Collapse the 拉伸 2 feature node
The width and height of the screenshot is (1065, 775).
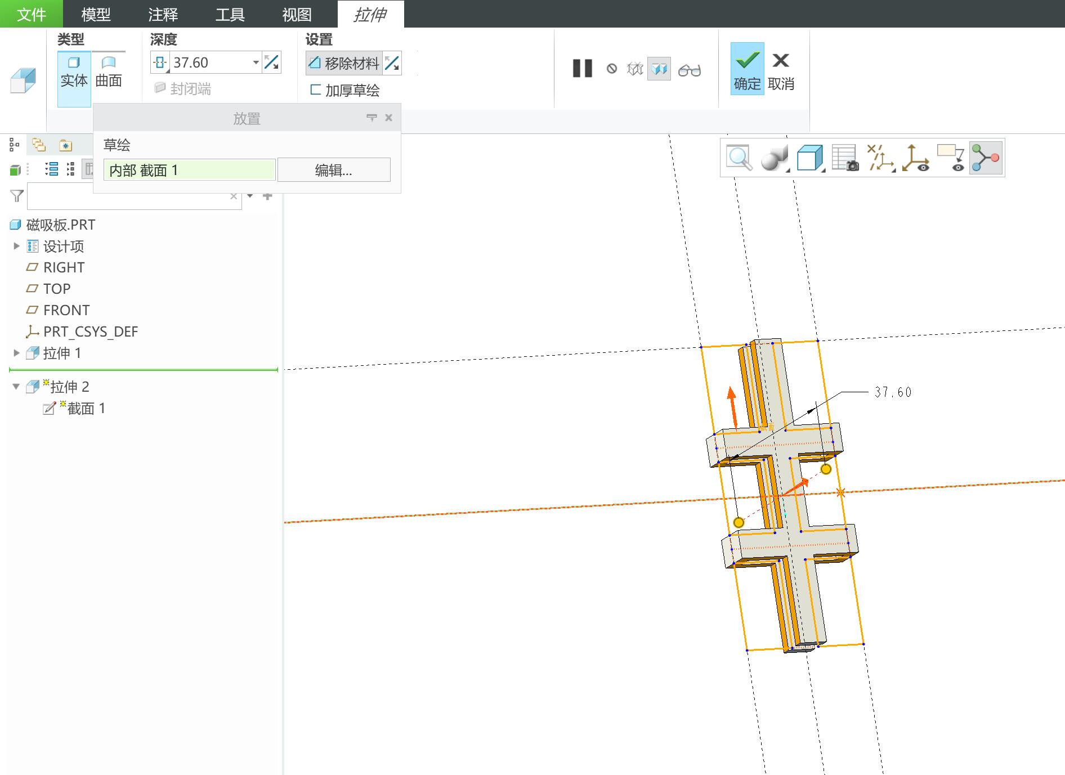(x=16, y=387)
